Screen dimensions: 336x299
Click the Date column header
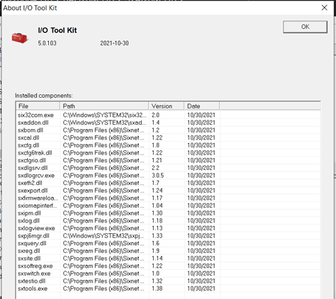202,106
